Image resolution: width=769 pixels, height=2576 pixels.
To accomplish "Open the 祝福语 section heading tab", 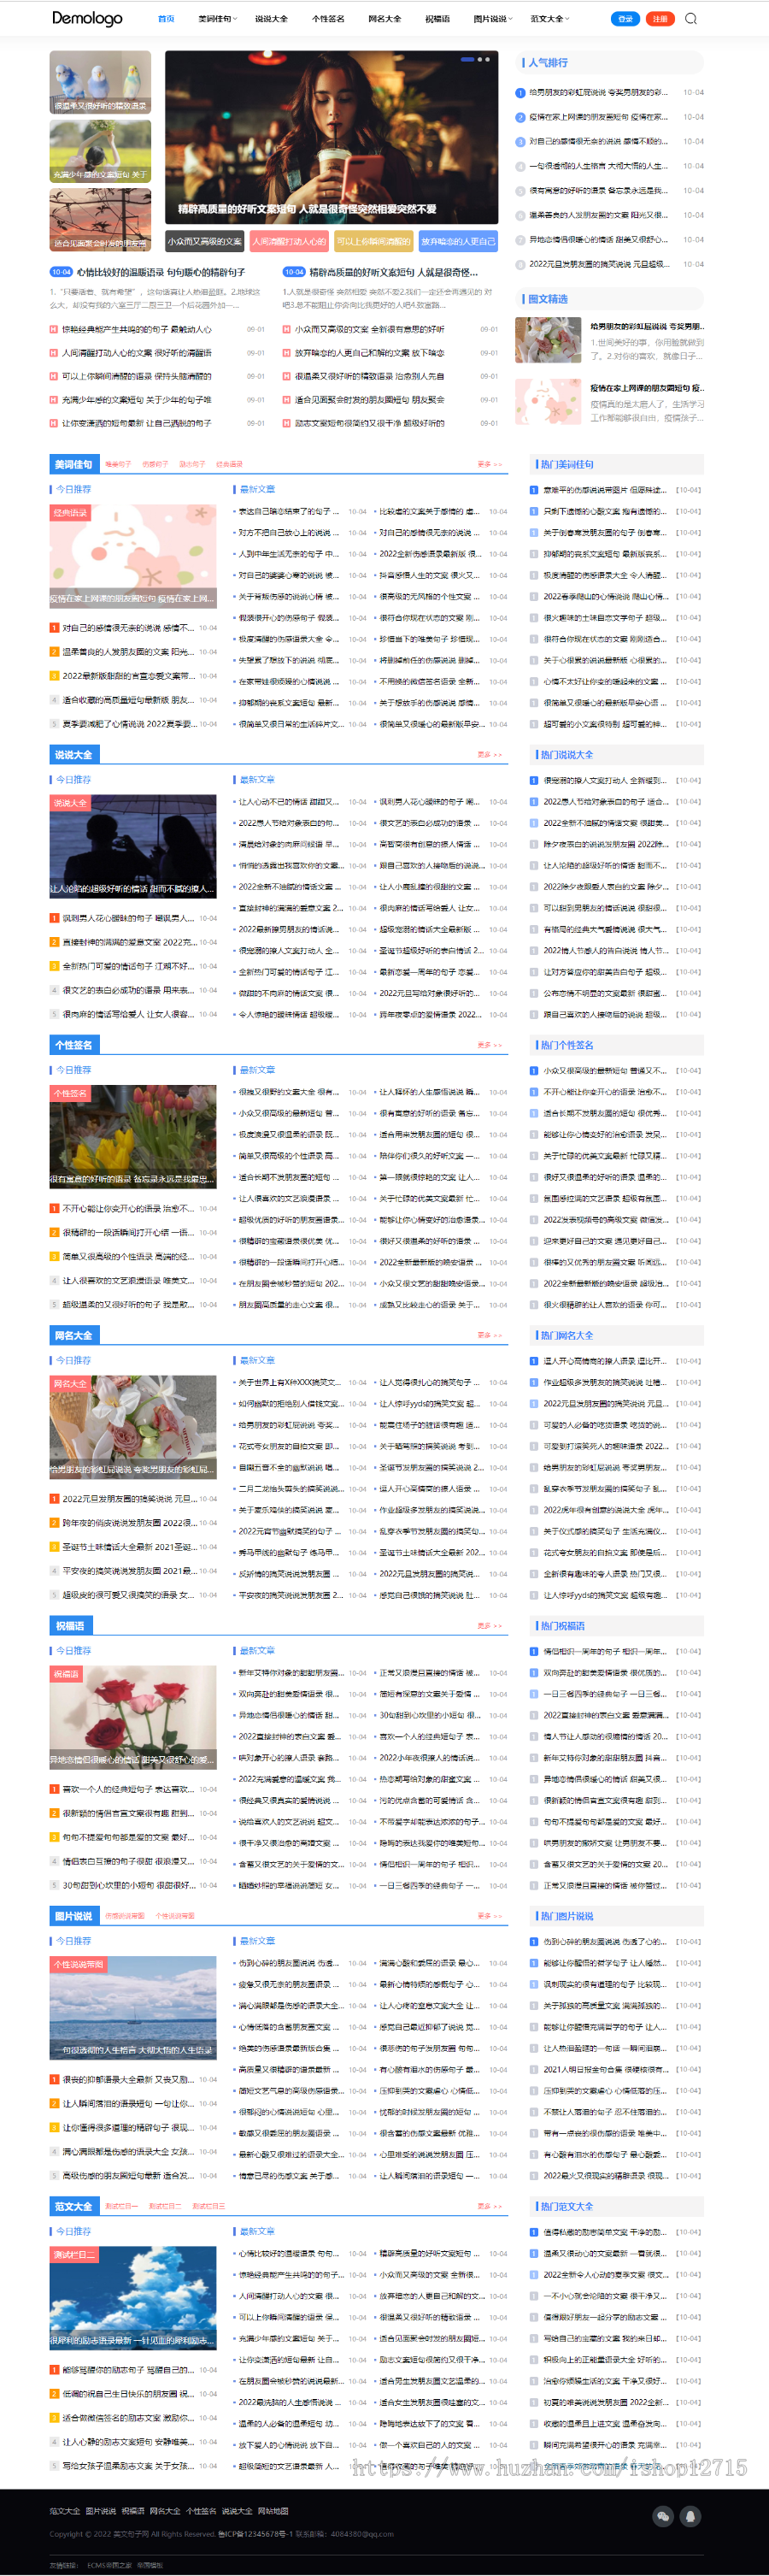I will click(70, 1626).
